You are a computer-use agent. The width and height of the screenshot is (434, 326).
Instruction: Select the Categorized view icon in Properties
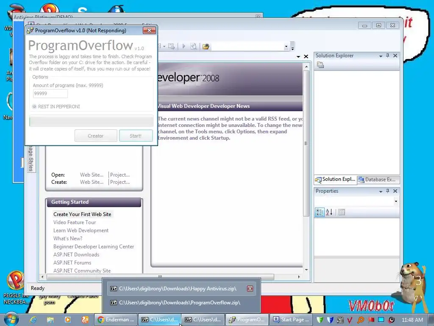[320, 212]
